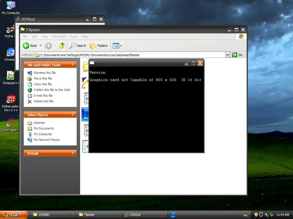
Task: Toggle the Folders pane button
Action: (x=99, y=46)
